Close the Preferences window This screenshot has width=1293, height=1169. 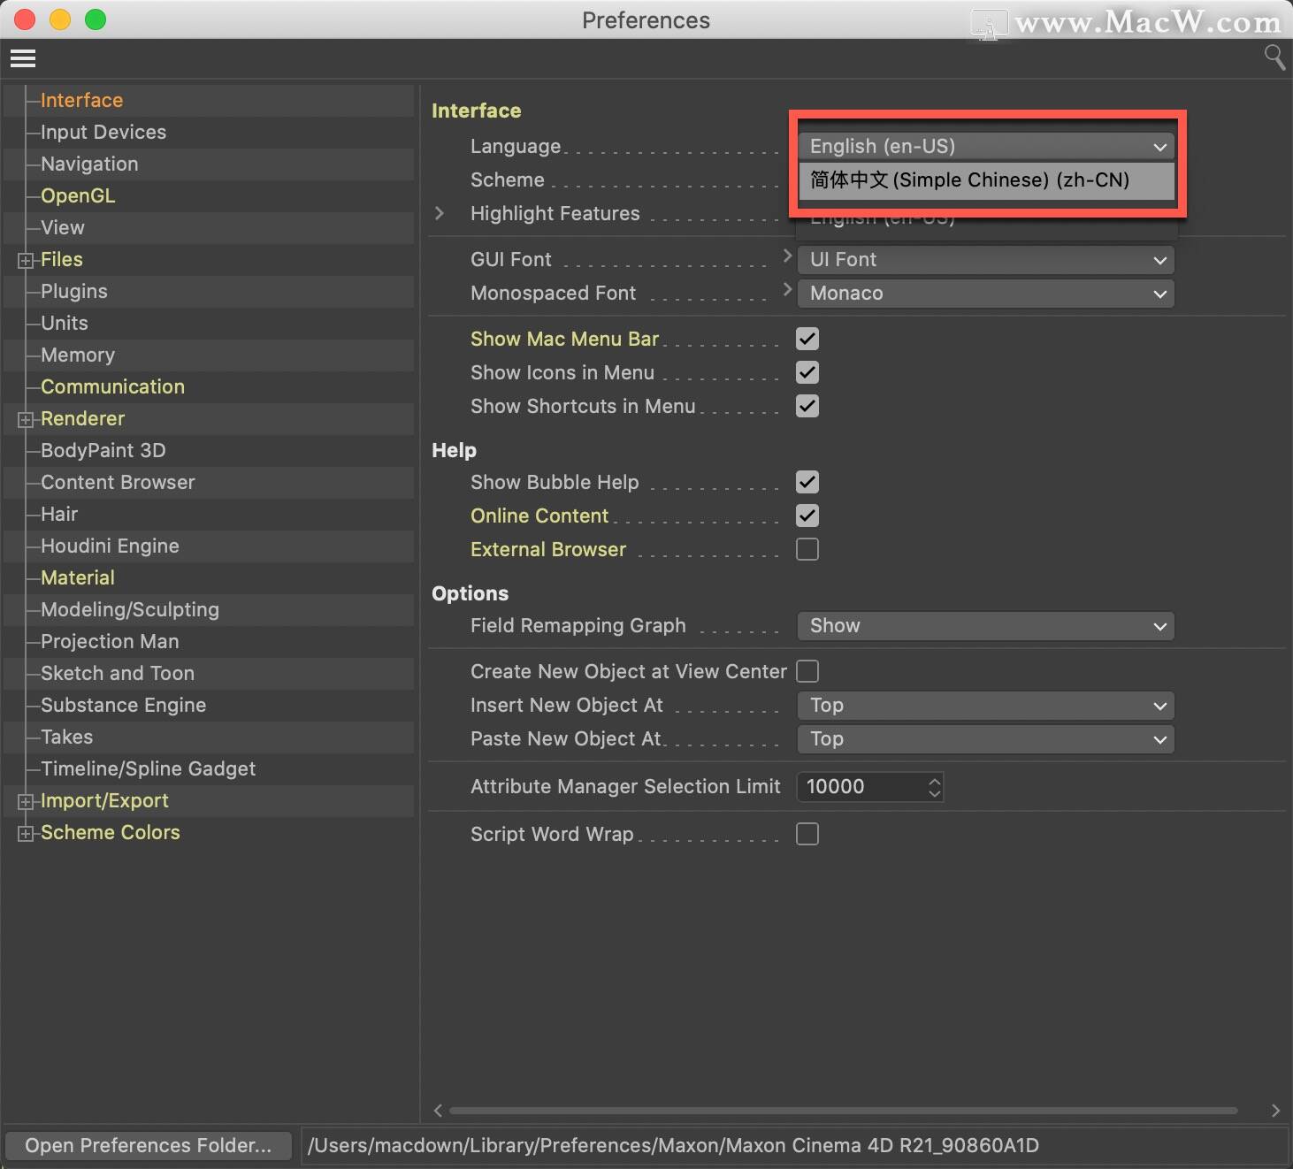pyautogui.click(x=25, y=19)
